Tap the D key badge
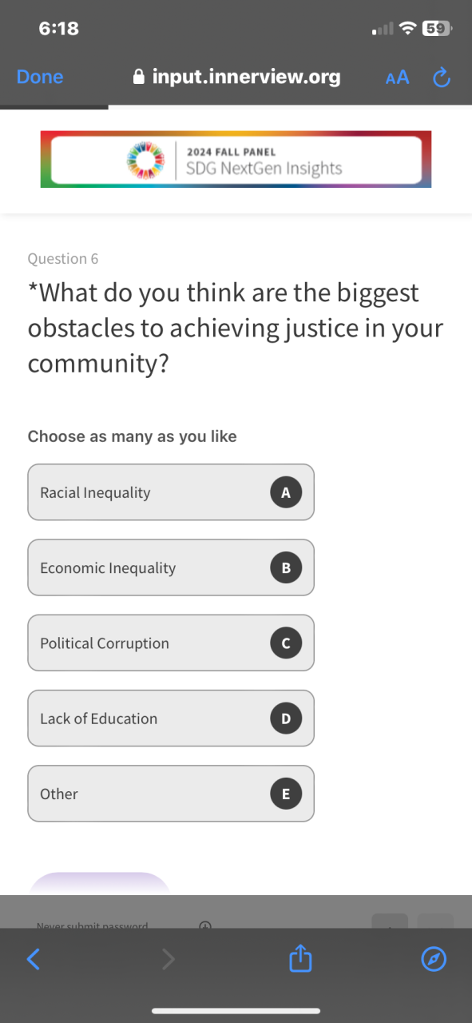 (x=286, y=718)
